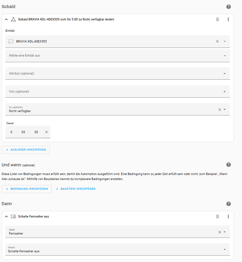The width and height of the screenshot is (242, 262).
Task: Collapse the Schalte Fernseher aus action card
Action: click(6, 216)
